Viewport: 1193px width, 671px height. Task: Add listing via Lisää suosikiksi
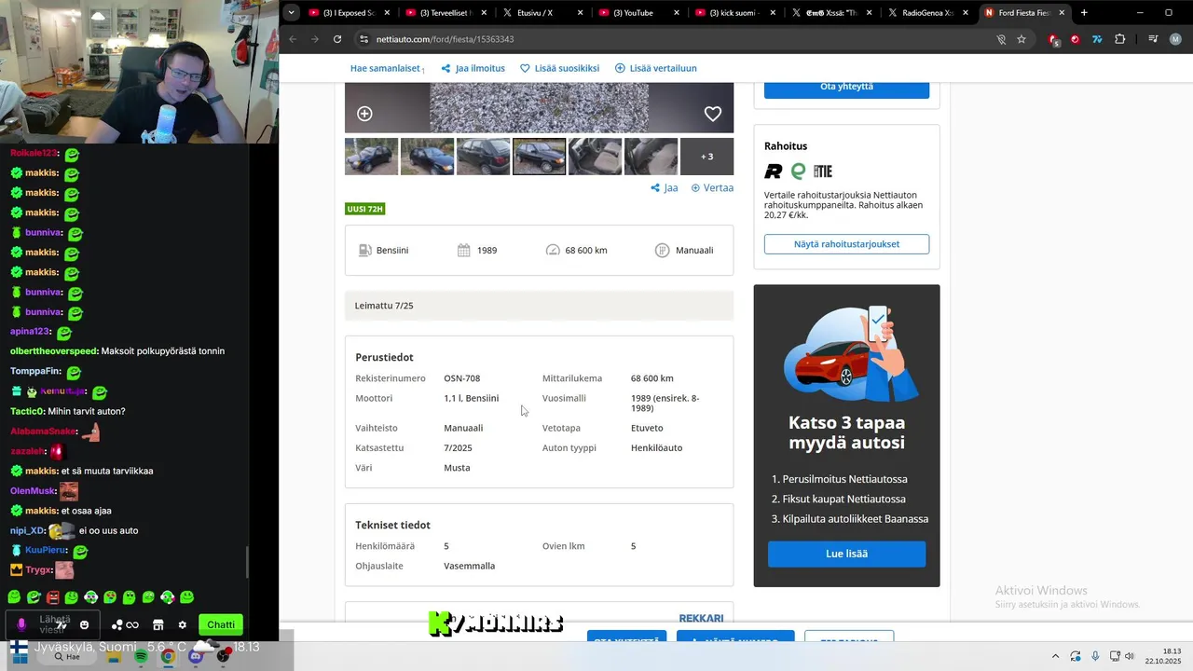[559, 68]
